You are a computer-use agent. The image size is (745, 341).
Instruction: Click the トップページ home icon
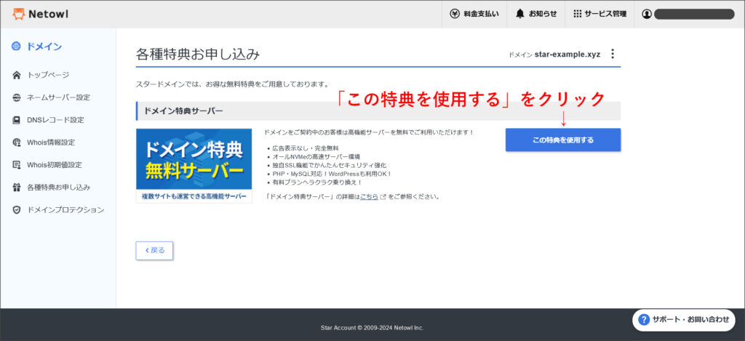pyautogui.click(x=17, y=75)
